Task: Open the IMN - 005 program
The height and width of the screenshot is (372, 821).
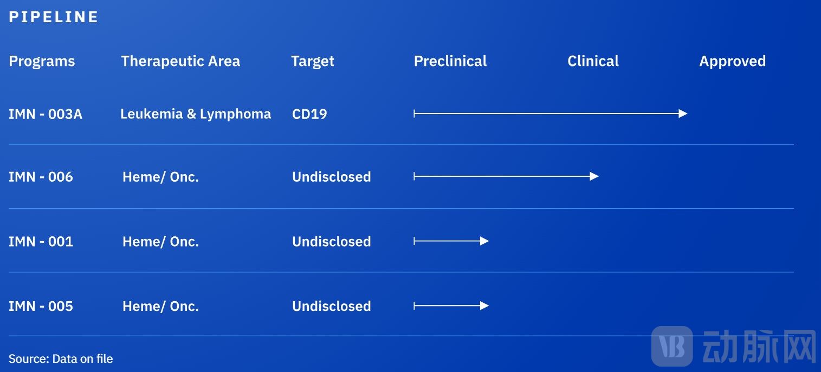Action: coord(41,307)
